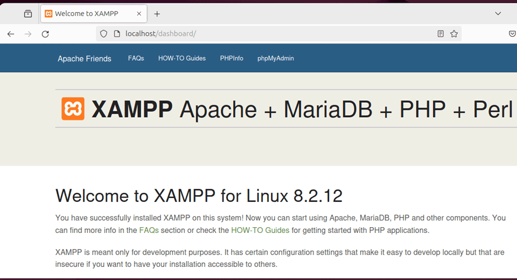This screenshot has width=517, height=280.
Task: Expand the list all tabs chevron
Action: 498,14
